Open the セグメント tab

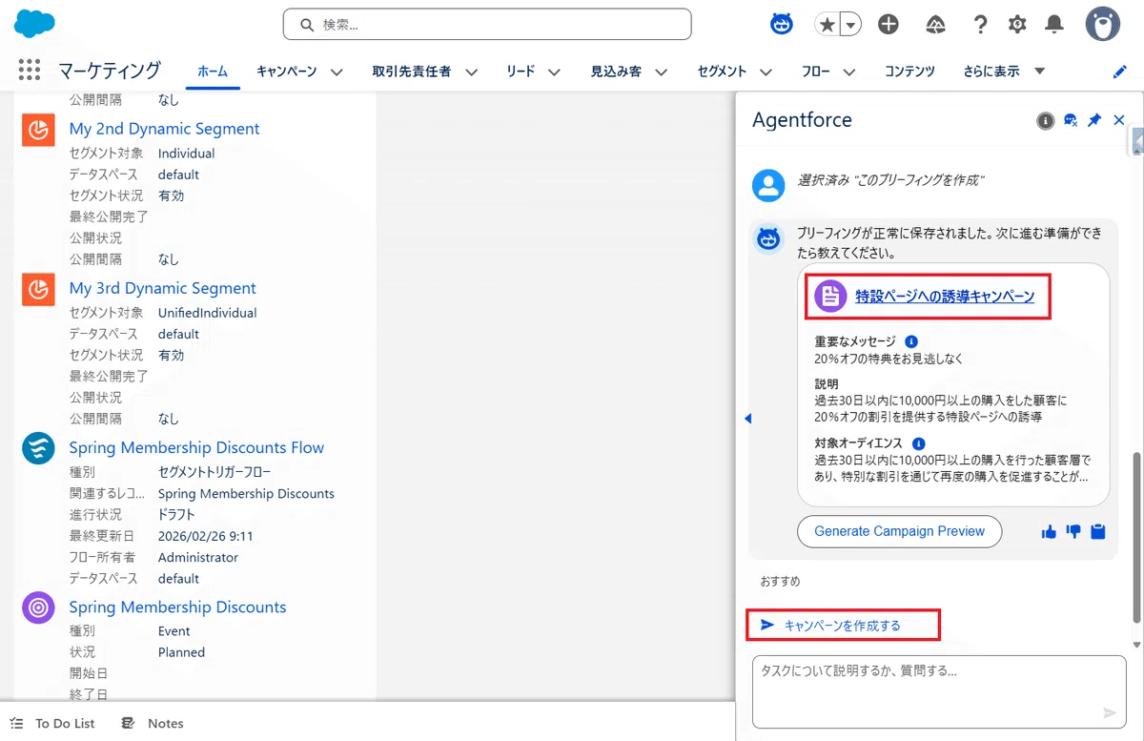pos(722,72)
